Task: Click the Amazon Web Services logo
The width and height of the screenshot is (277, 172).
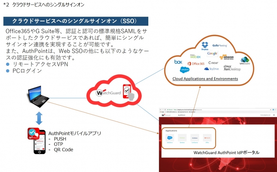Action: 227,57
